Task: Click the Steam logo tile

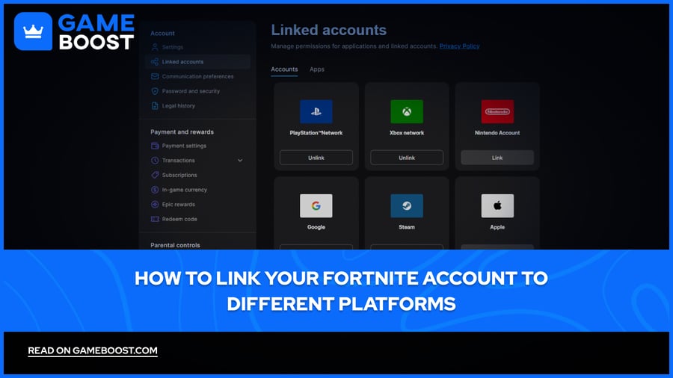Action: point(407,205)
